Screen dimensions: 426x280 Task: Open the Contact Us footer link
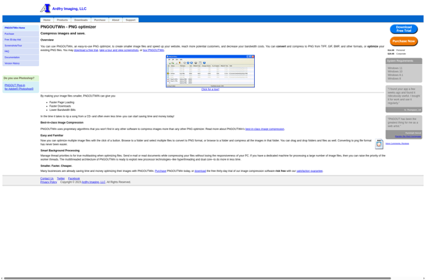pos(47,178)
